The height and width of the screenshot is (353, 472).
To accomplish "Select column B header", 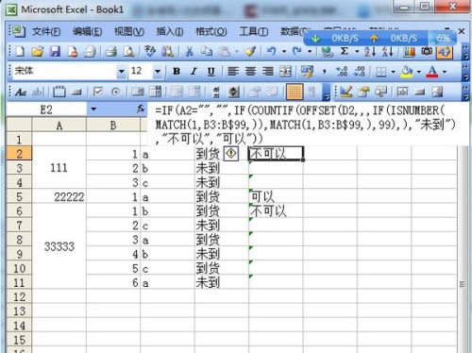I will (113, 126).
